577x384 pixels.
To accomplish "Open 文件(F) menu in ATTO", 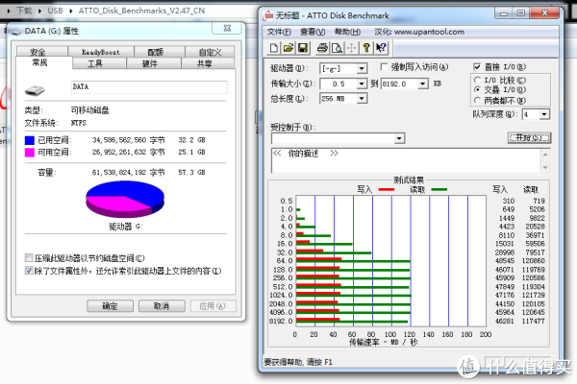I will coord(279,32).
